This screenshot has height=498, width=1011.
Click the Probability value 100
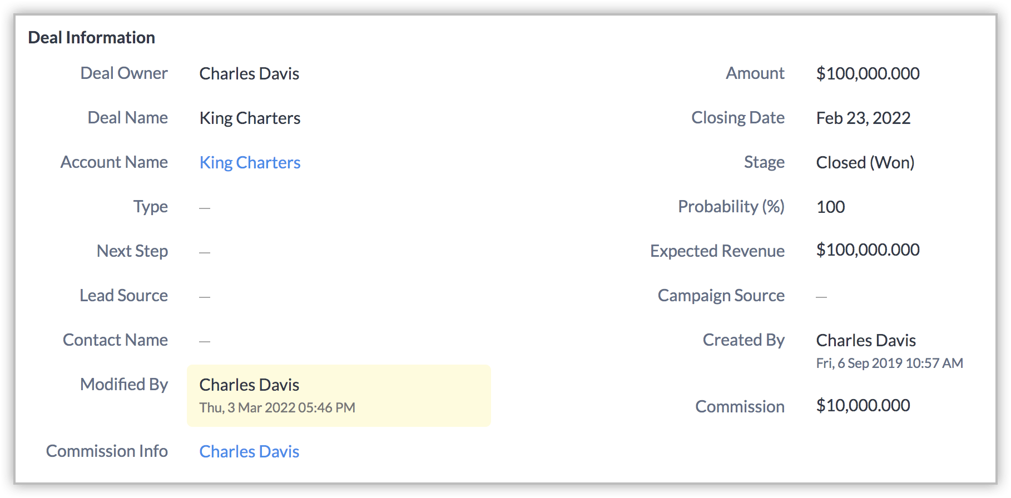click(x=830, y=207)
